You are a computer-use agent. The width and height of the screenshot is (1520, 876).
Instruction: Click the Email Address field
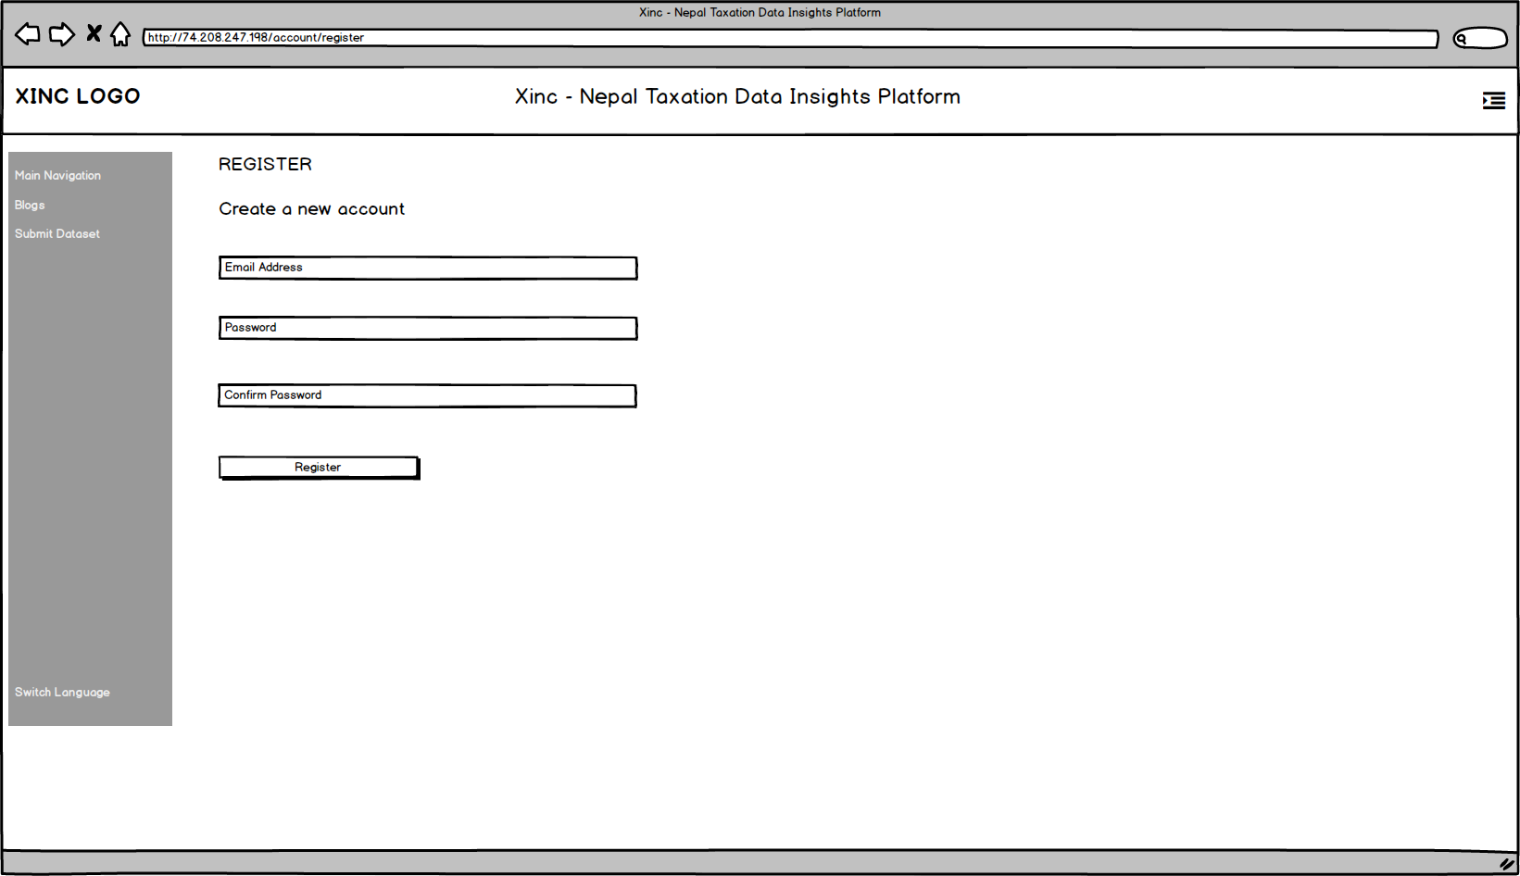(428, 268)
